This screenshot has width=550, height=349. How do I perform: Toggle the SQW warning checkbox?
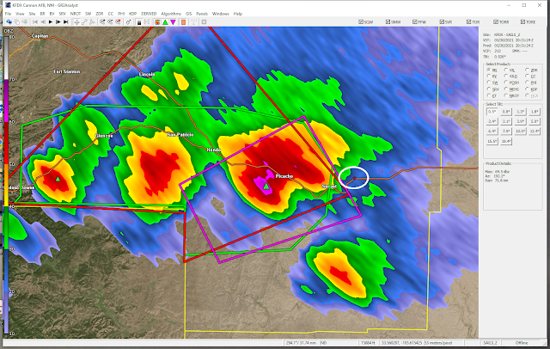361,21
